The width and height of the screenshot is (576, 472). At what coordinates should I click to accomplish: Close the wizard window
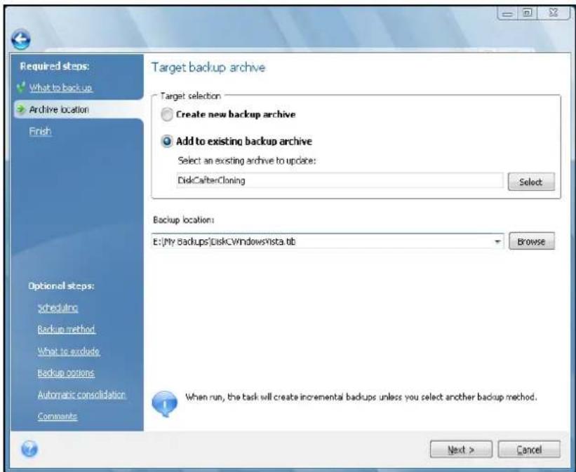[x=554, y=13]
